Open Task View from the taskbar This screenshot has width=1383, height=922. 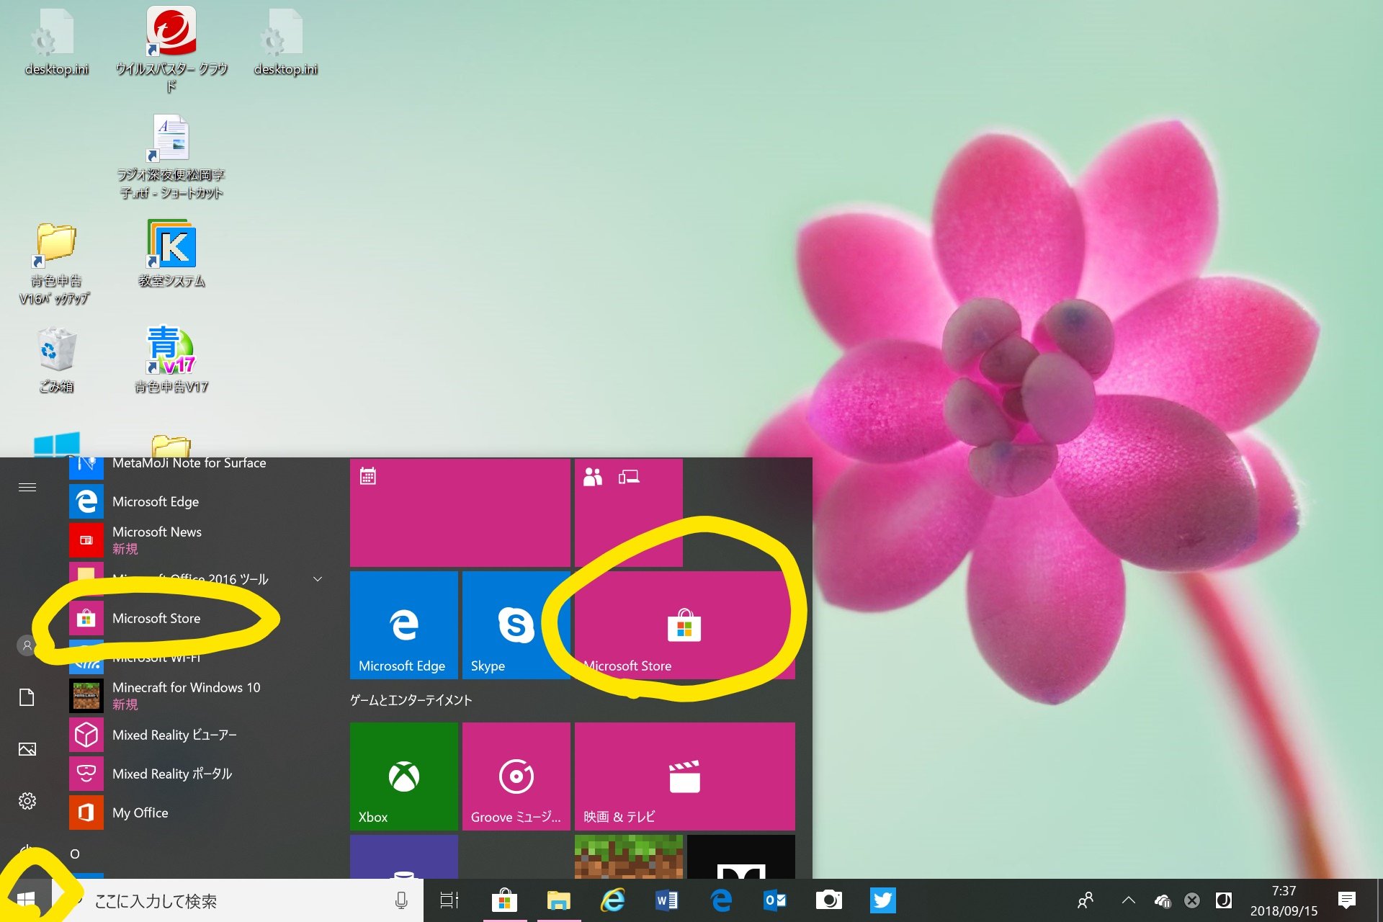(449, 900)
